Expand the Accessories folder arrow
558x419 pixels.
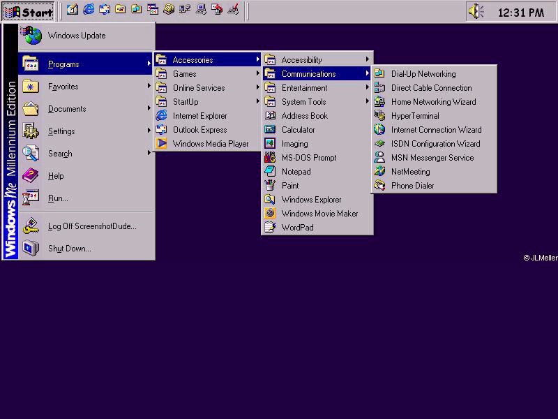pos(258,59)
